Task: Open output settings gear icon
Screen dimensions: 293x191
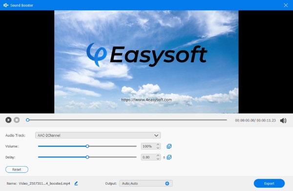Action: (x=167, y=184)
